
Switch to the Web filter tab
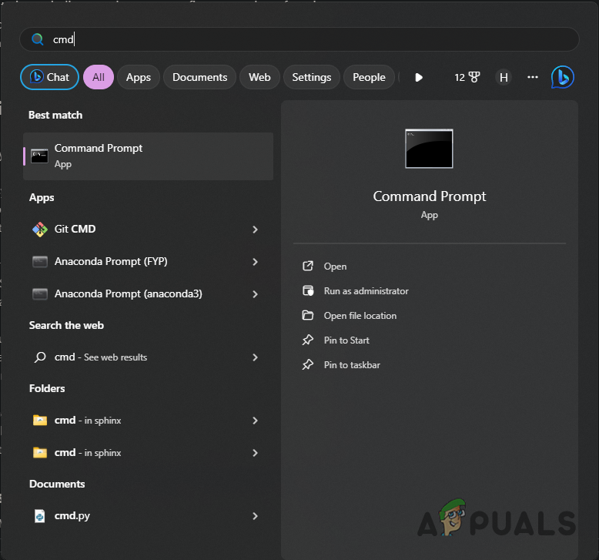259,77
